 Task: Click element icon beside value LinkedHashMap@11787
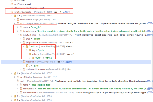point(30,54)
